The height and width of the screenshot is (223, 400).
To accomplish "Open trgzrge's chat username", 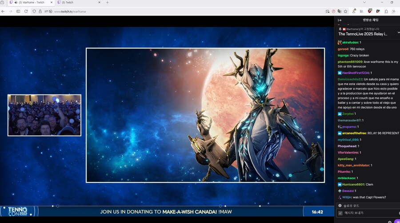I will coord(343,56).
